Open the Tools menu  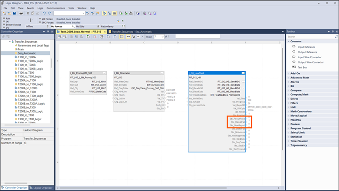coord(71,8)
